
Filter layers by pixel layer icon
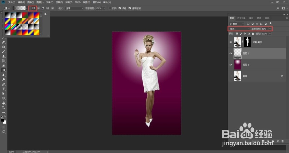click(248, 24)
